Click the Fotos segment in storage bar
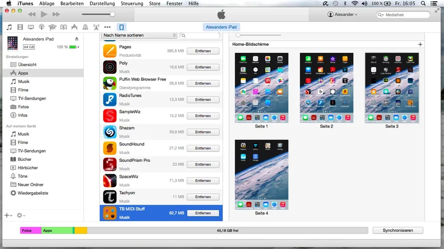Screen dimensions: 444x249 click(31, 231)
